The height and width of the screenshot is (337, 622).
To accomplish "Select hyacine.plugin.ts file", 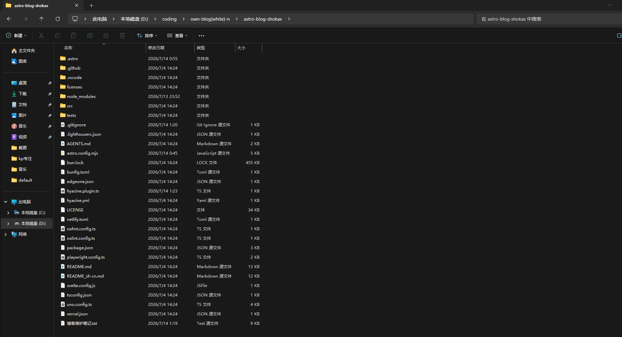I will tap(79, 191).
